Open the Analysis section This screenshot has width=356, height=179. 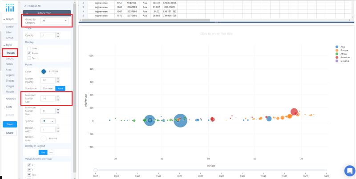coord(11,99)
